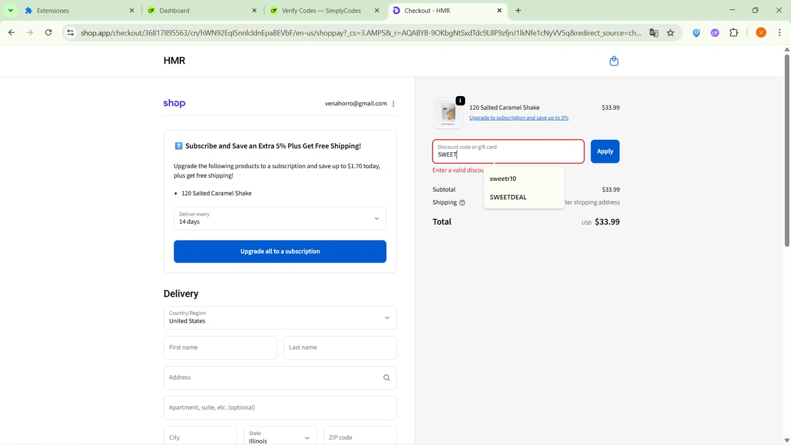Close the Verify Codes tab
This screenshot has height=445, width=791.
[x=377, y=11]
